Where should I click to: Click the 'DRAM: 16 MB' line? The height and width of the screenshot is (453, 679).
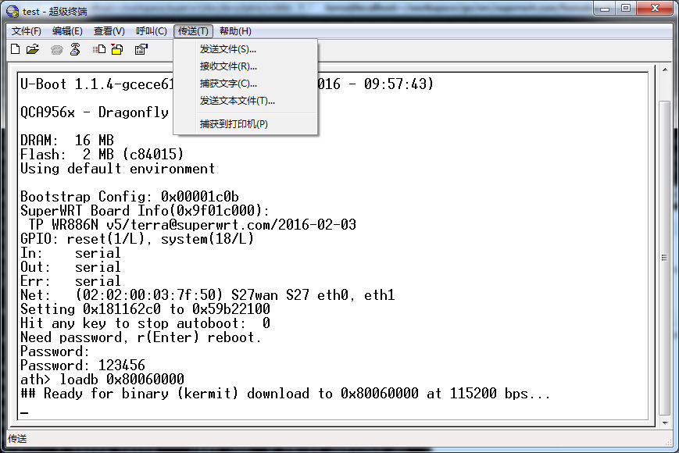coord(67,140)
